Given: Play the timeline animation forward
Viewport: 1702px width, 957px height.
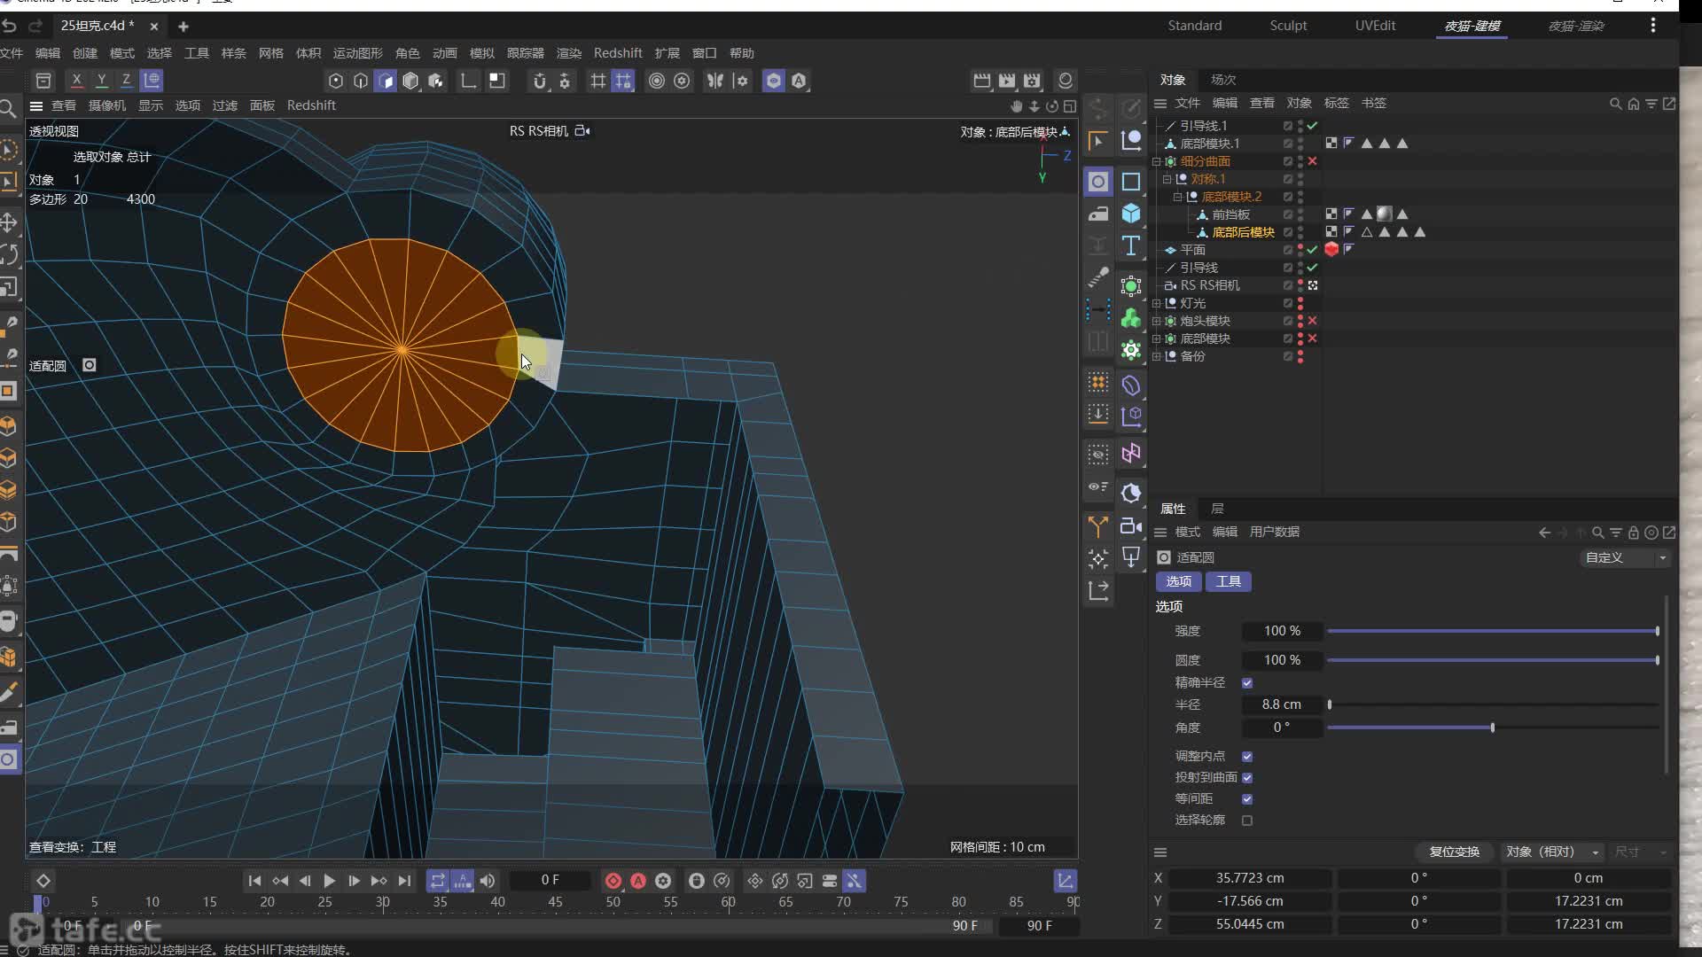Looking at the screenshot, I should [x=329, y=881].
